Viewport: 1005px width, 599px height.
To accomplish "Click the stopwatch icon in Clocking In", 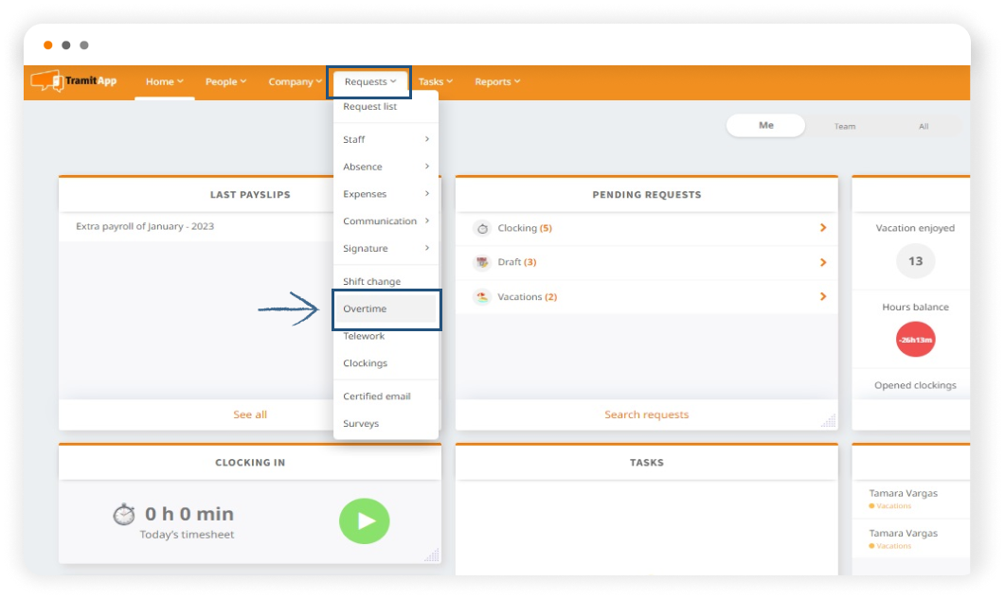I will [x=124, y=514].
